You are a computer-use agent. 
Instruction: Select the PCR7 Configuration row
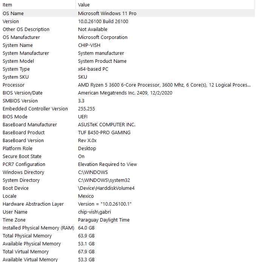pyautogui.click(x=128, y=164)
